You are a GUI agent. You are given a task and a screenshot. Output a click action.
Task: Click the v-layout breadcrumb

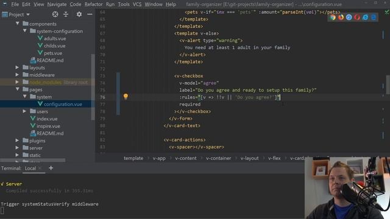tap(249, 158)
